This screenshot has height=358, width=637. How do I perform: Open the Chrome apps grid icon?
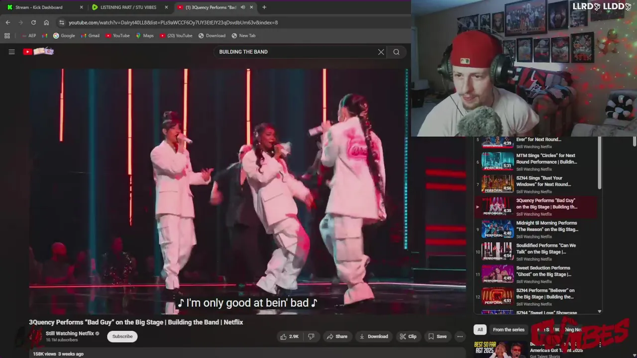(x=7, y=36)
